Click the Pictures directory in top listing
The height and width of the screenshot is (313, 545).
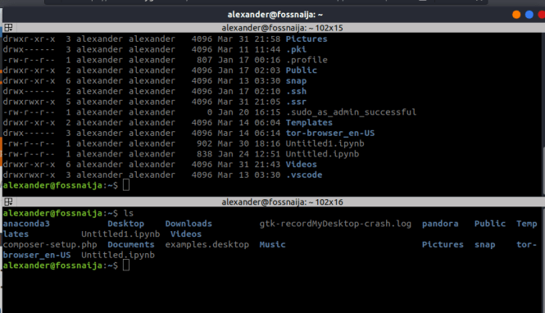pyautogui.click(x=307, y=39)
